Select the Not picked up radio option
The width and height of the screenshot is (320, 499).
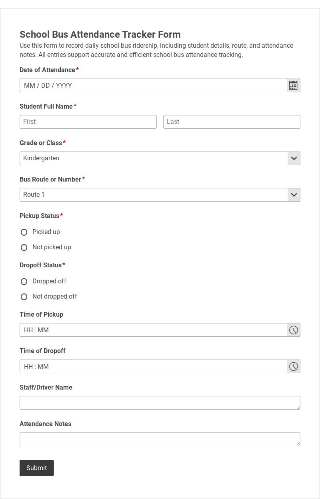click(x=24, y=247)
